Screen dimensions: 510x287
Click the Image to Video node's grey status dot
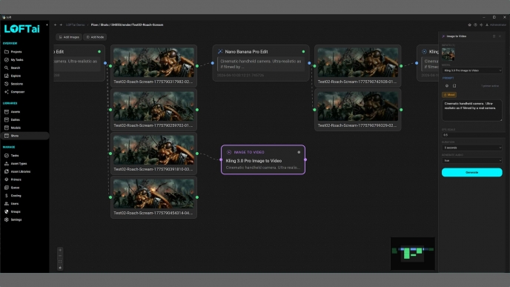pyautogui.click(x=299, y=152)
